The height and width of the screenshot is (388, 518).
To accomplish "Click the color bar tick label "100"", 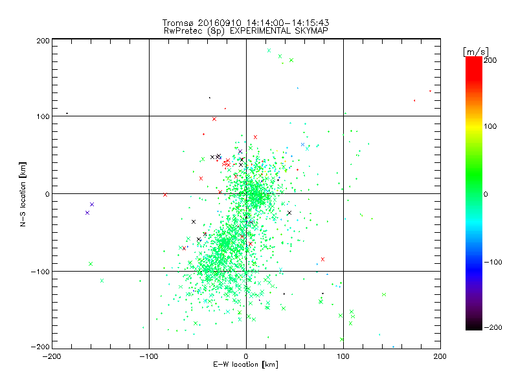I will click(x=490, y=126).
